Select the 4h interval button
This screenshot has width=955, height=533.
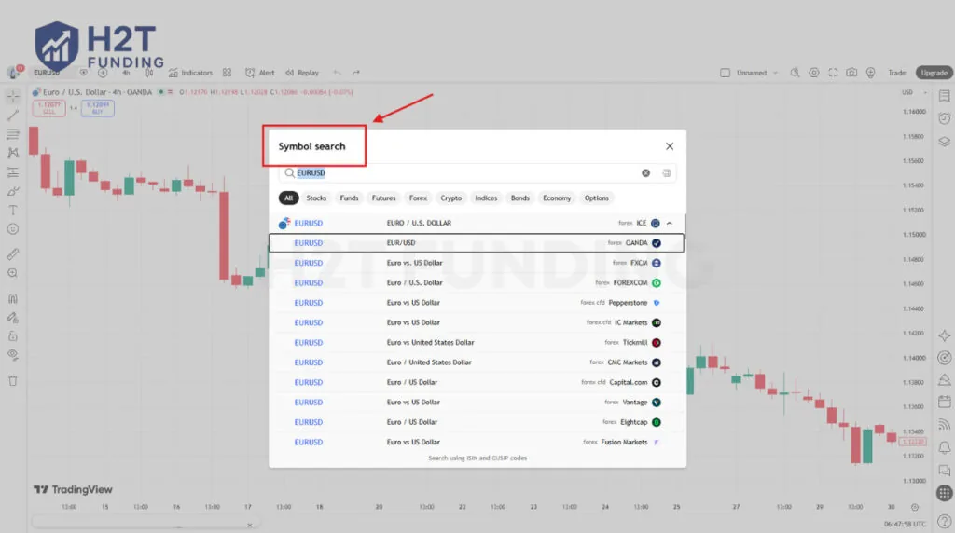(126, 73)
